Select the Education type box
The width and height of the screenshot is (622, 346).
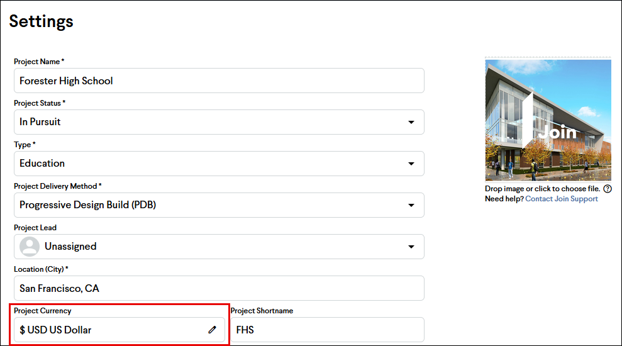point(219,164)
